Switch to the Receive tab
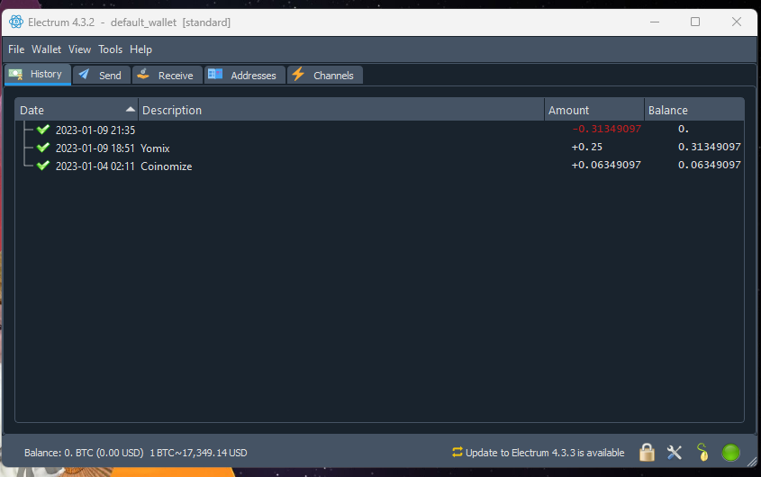This screenshot has height=477, width=761. [x=167, y=76]
